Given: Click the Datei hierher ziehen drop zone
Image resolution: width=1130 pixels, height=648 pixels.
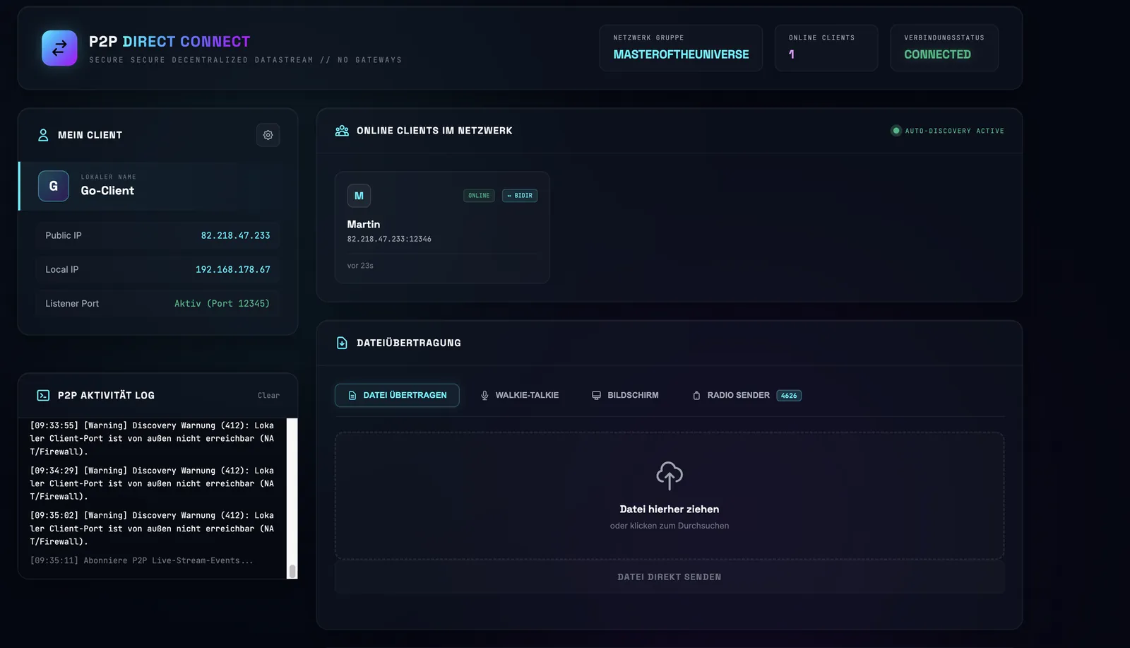Looking at the screenshot, I should click(670, 496).
